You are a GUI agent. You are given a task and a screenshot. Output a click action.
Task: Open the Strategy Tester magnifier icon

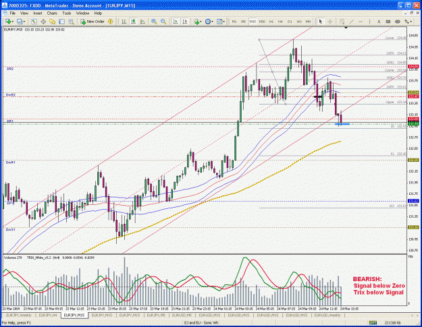point(71,22)
